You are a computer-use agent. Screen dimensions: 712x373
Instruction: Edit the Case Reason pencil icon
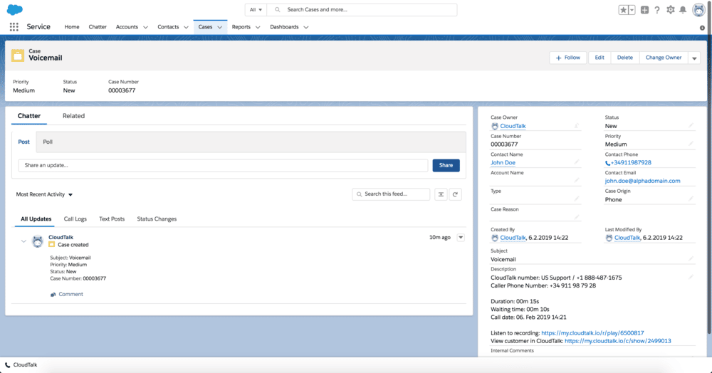[577, 217]
